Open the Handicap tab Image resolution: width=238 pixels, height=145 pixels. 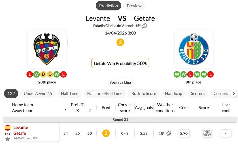[173, 93]
